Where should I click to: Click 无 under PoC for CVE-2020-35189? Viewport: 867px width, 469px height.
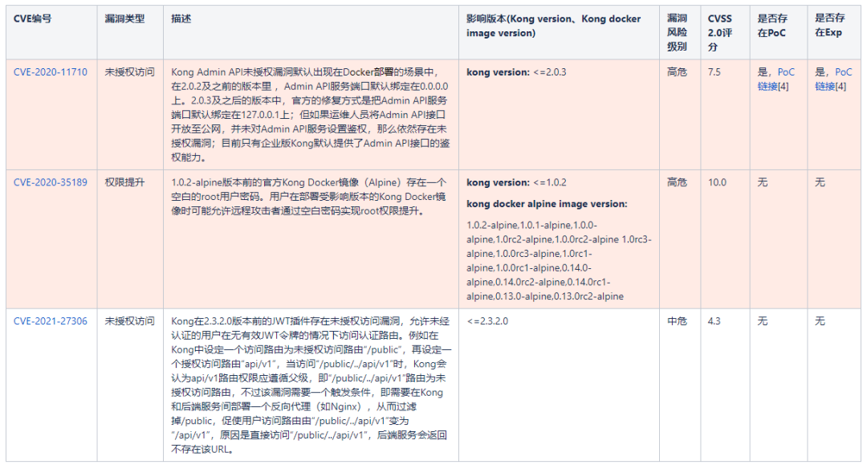click(x=763, y=182)
